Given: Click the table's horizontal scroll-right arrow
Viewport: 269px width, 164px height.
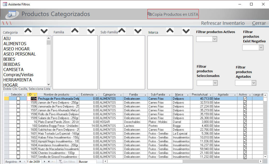Looking at the screenshot, I should point(261,161).
